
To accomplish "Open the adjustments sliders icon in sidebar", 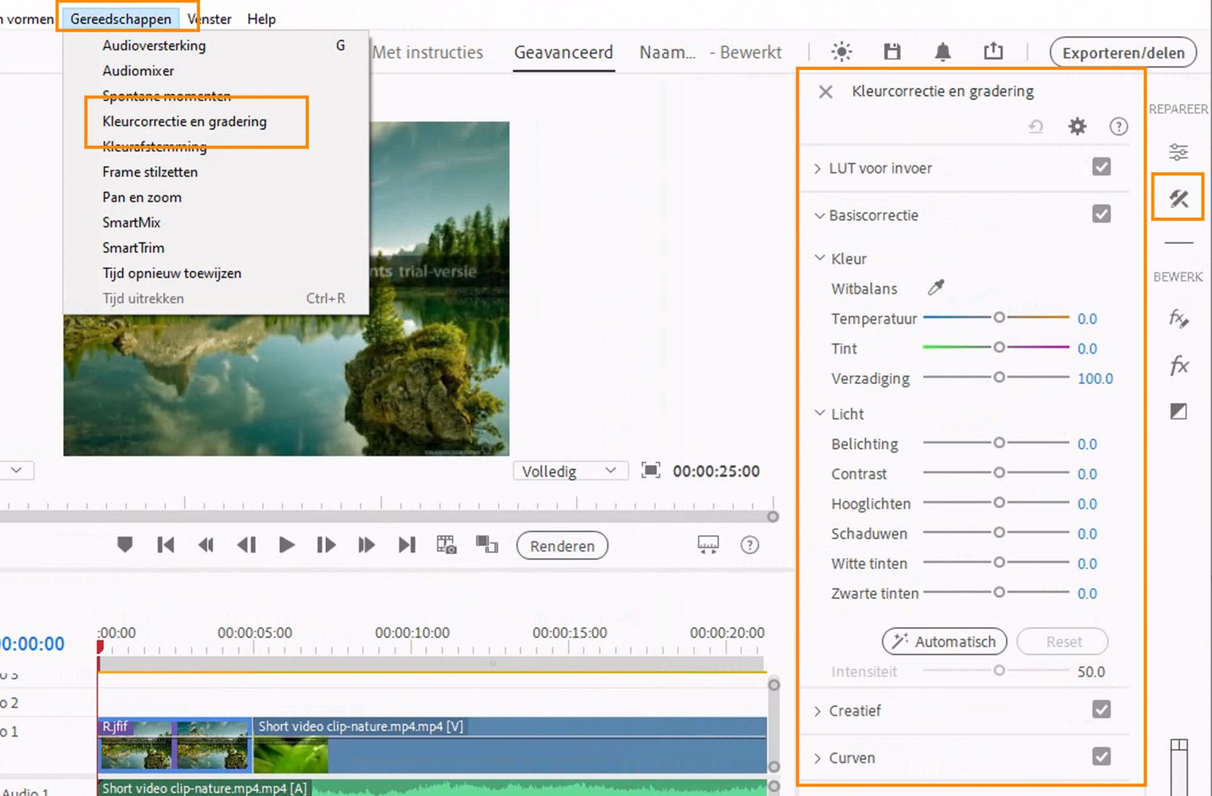I will (1178, 152).
